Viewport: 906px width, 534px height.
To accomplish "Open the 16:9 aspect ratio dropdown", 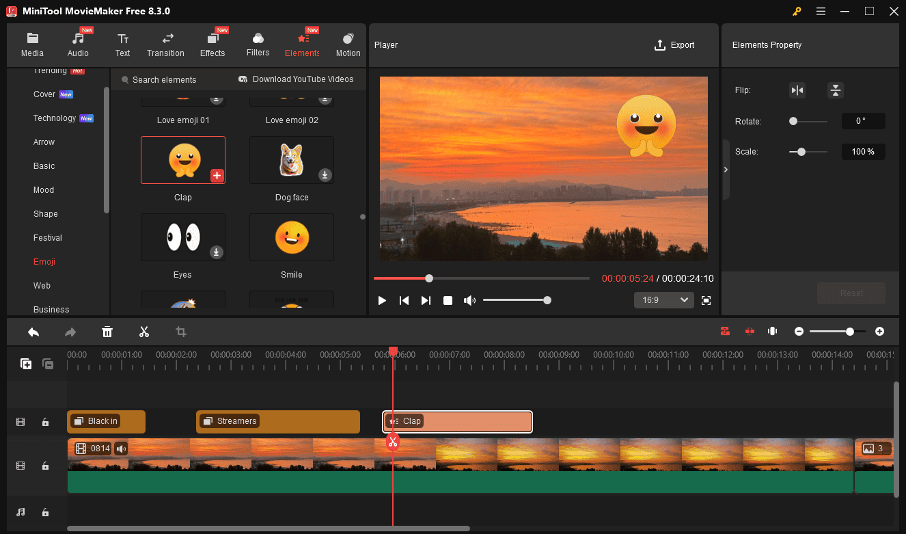I will pos(664,300).
